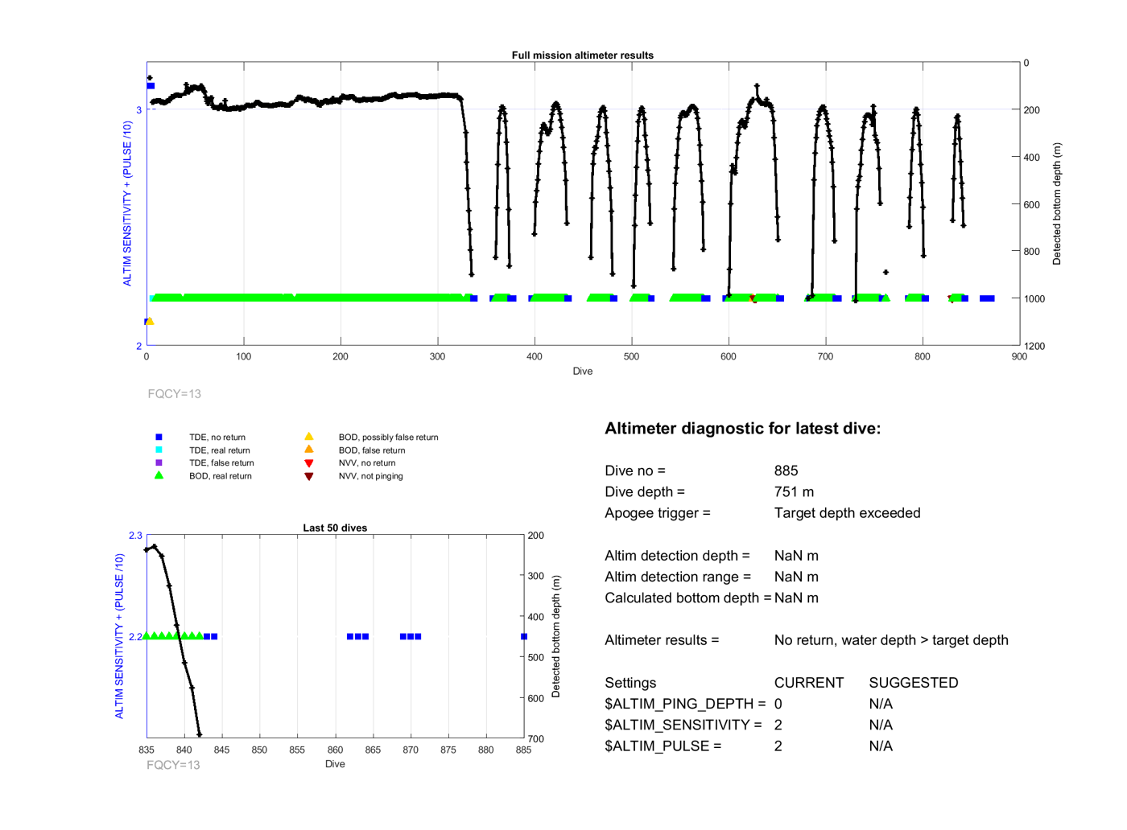Click the dive number value 885 in diagnostics
The image size is (1127, 830).
pos(786,471)
